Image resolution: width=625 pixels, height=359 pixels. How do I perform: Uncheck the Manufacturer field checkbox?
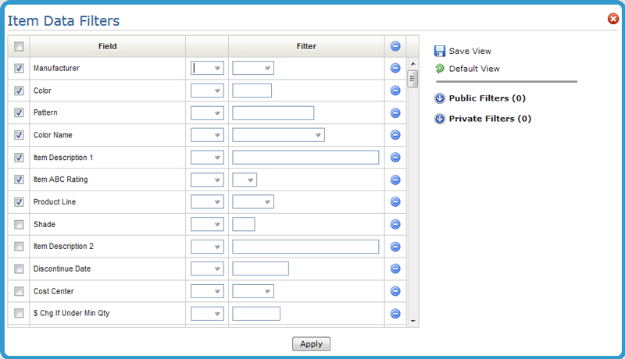click(x=20, y=69)
